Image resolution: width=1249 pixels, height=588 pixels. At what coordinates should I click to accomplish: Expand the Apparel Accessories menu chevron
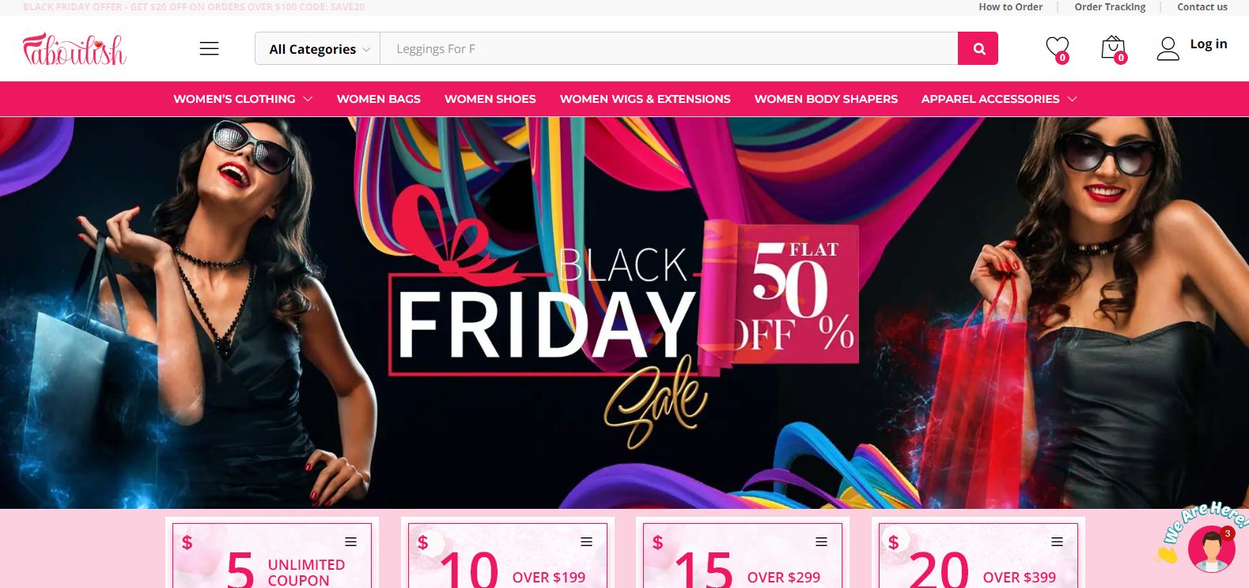tap(1072, 99)
